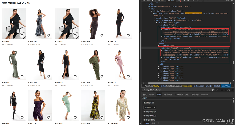Collapse the mightLikeGrid section node
The image size is (235, 125).
click(x=155, y=20)
